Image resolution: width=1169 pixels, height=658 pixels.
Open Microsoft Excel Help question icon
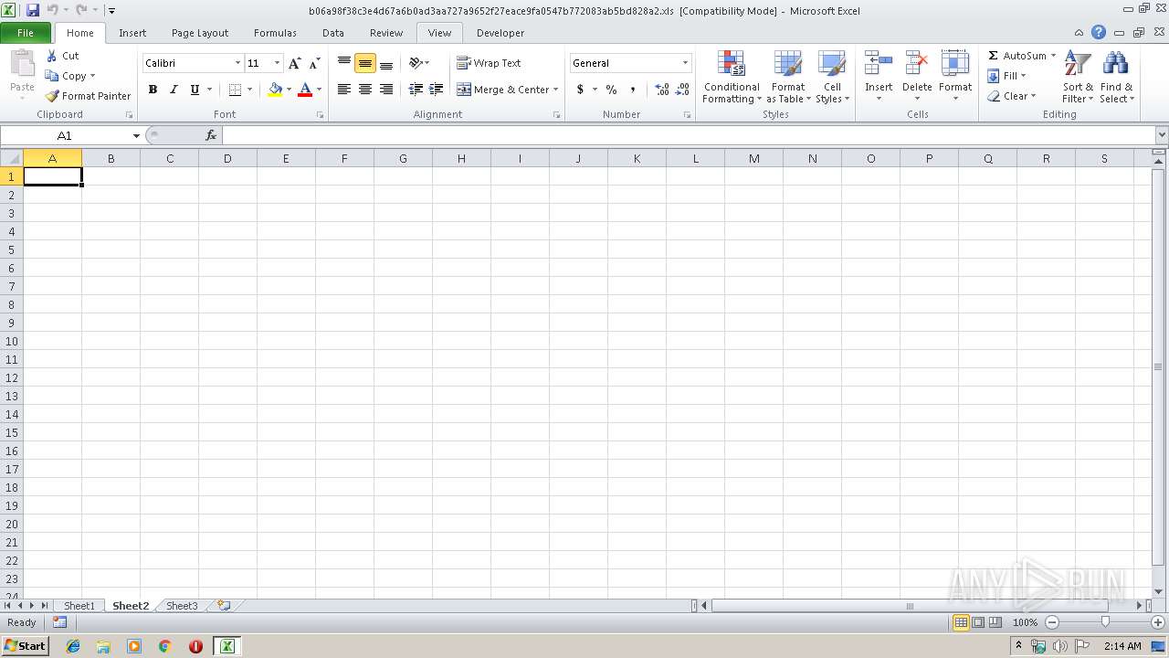[1099, 32]
